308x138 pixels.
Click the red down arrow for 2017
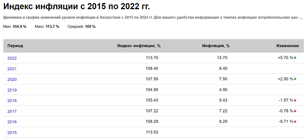(295, 111)
